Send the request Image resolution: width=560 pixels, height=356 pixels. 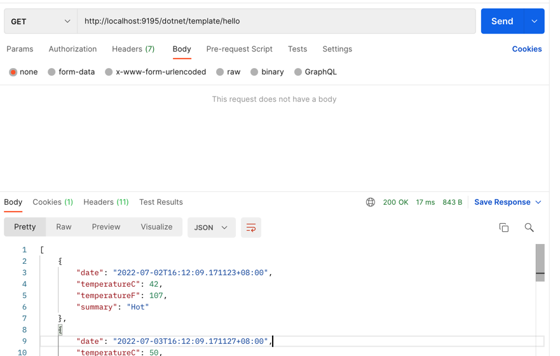[502, 22]
